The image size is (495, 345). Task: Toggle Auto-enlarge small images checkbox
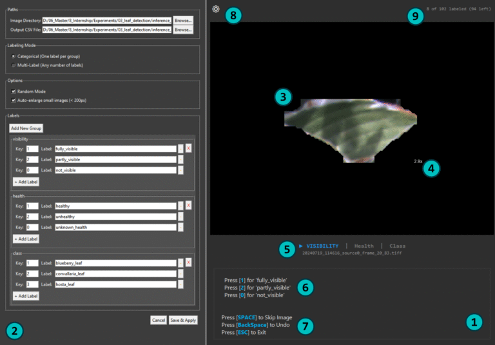(x=14, y=101)
